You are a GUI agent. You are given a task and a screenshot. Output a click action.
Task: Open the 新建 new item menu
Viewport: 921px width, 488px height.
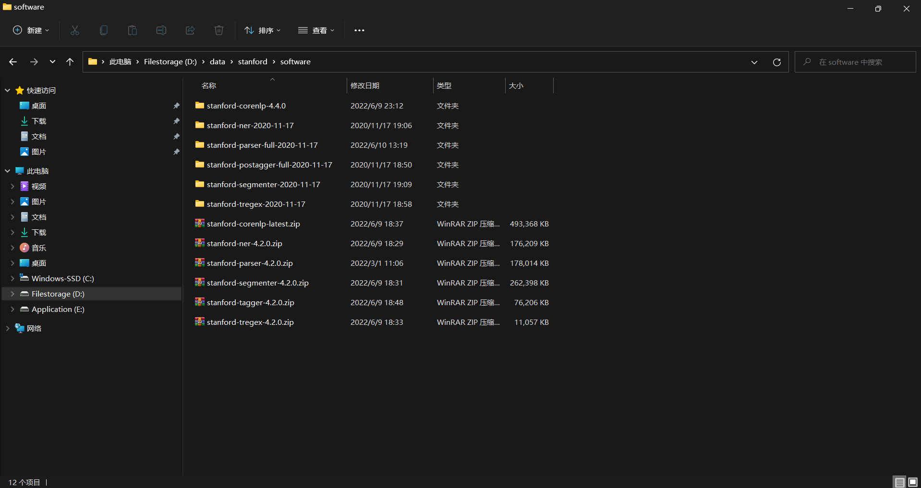pos(31,30)
